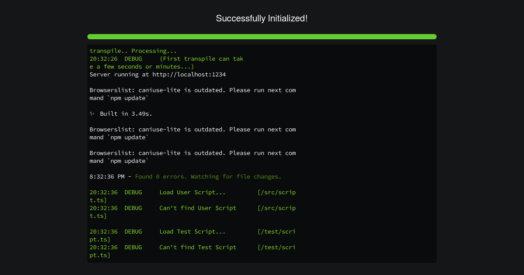The height and width of the screenshot is (275, 524).
Task: Click the First transpile can take message
Action: [166, 63]
